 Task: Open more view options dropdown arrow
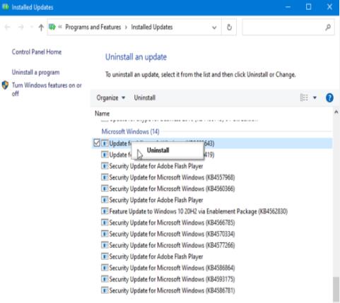point(315,97)
